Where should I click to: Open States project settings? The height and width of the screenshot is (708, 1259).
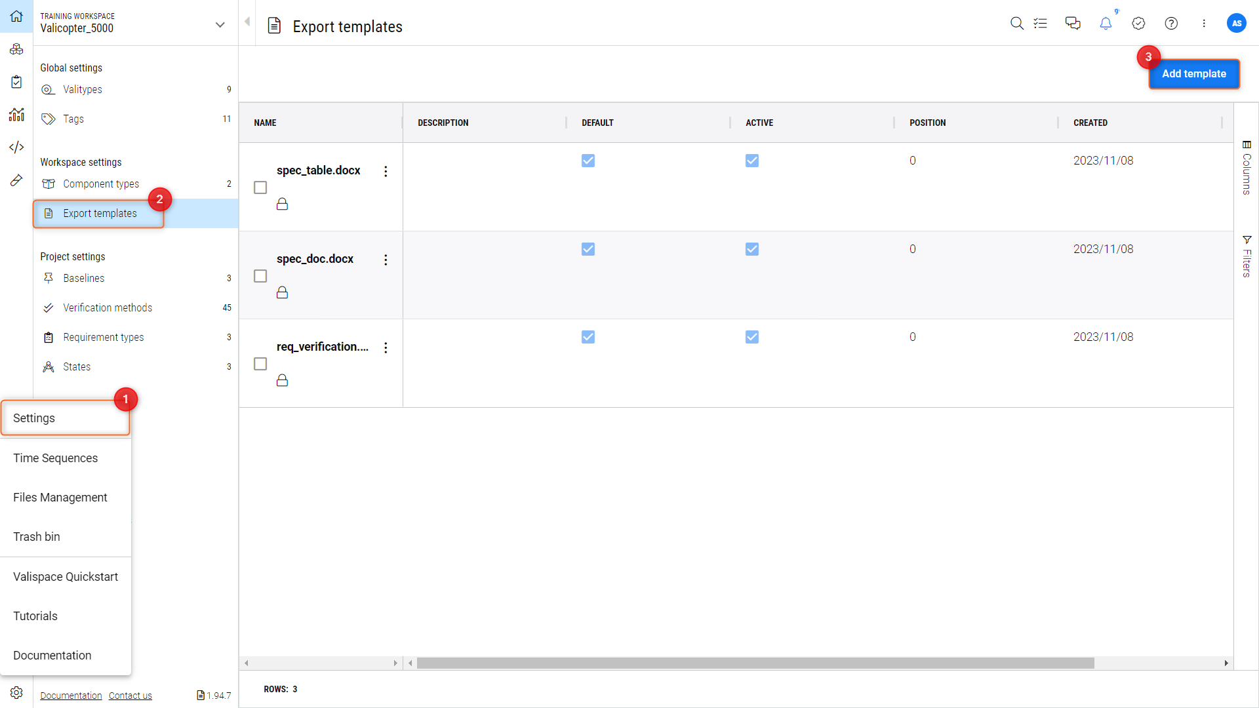[x=136, y=366]
